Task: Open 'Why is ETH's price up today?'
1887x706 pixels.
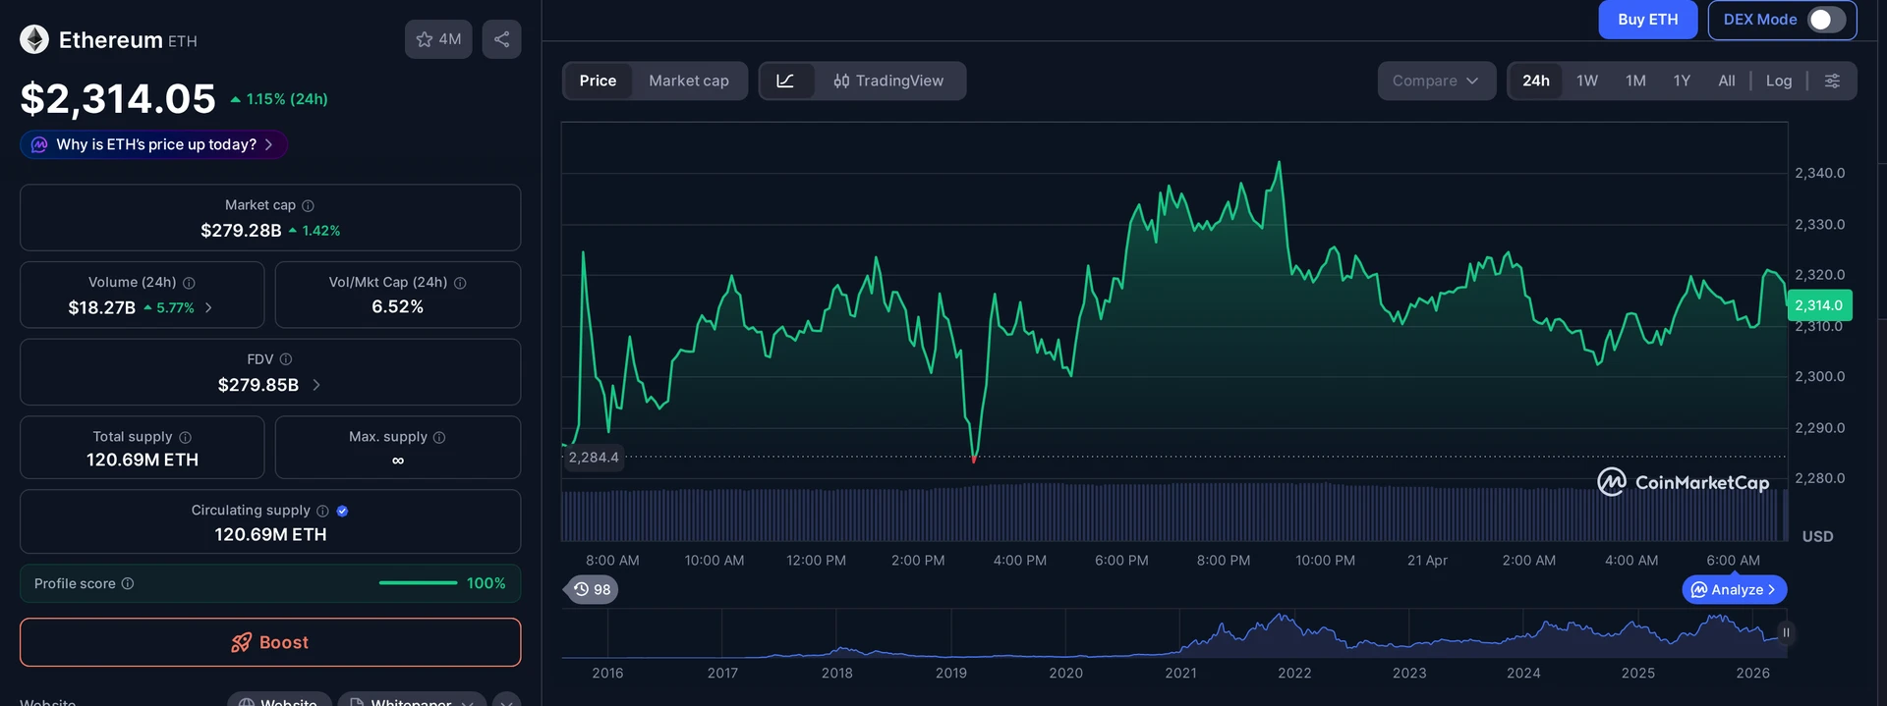Action: coord(154,144)
